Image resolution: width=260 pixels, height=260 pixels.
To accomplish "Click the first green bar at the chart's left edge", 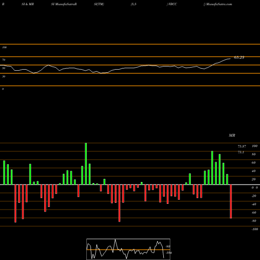I will click(4, 173).
